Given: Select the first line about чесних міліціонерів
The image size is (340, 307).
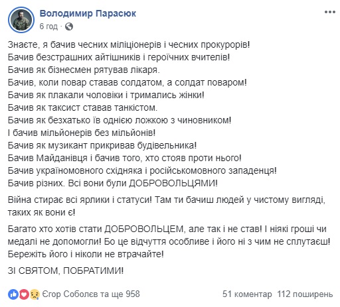Looking at the screenshot, I should pos(129,45).
